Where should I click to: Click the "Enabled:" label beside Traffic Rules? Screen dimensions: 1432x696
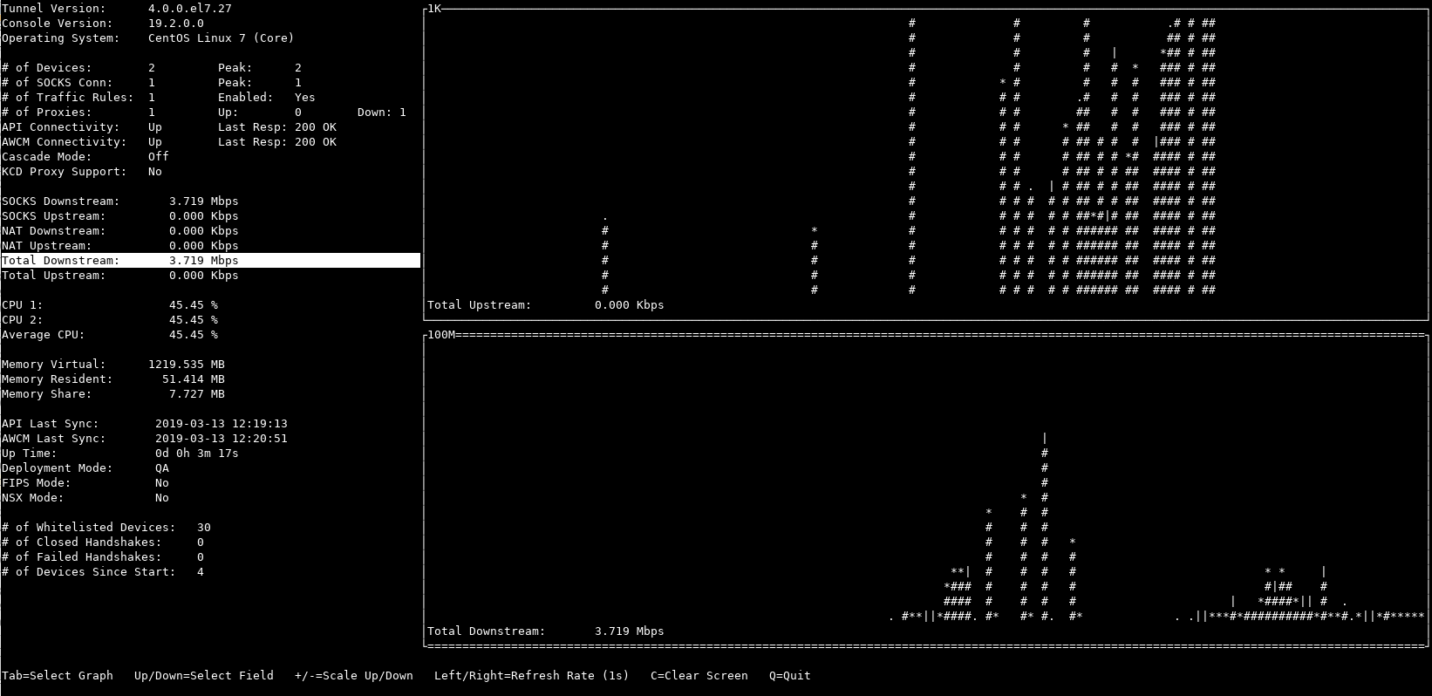(x=246, y=98)
